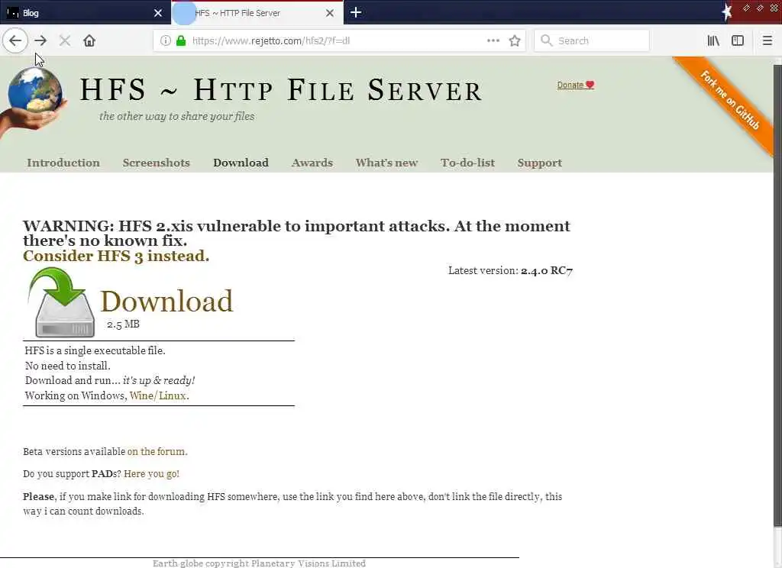The width and height of the screenshot is (782, 568).
Task: Close the HFS ~ HTTP File Server tab
Action: click(330, 13)
